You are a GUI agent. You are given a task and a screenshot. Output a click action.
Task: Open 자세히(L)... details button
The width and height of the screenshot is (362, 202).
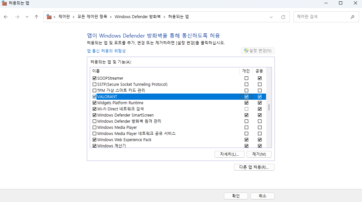229,154
